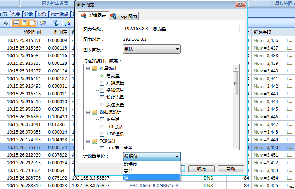Click the next packet arrow icon
Screen dimensions: 295x189
tap(6, 23)
